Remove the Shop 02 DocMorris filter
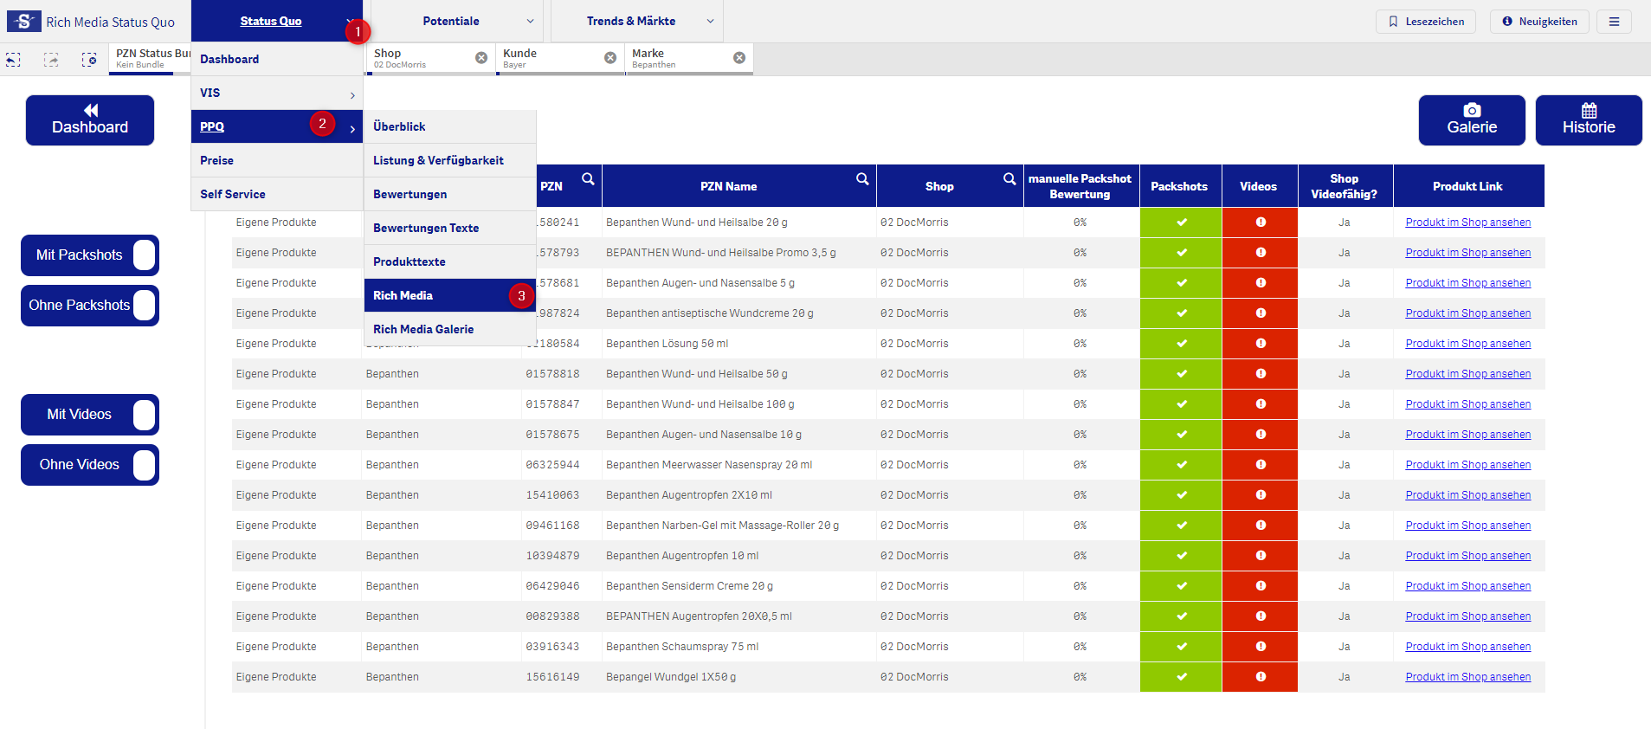Image resolution: width=1651 pixels, height=729 pixels. click(x=481, y=58)
